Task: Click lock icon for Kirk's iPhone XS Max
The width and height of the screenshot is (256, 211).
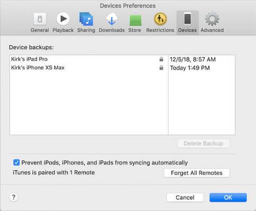Action: click(161, 68)
